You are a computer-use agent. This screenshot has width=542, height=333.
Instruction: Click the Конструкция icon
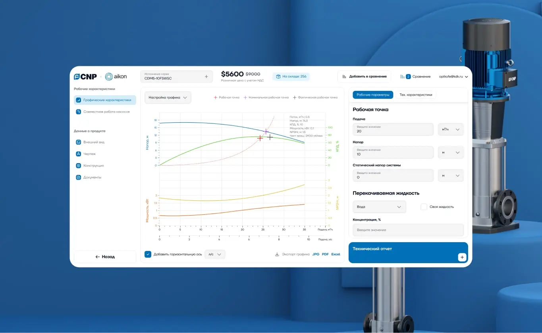click(79, 166)
